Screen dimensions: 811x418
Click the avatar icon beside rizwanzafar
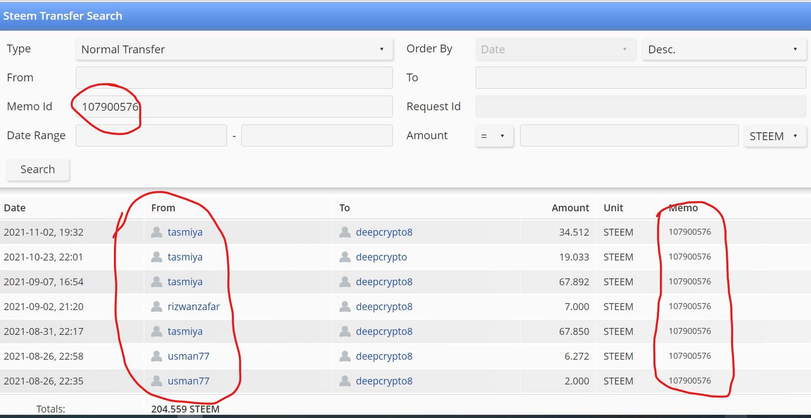(157, 306)
